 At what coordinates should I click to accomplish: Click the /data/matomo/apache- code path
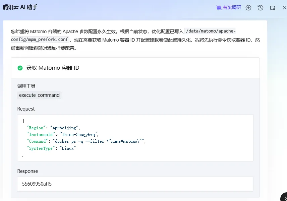pos(211,31)
